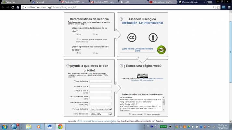Click the page vertical scrollbar thumb
232x130 pixels.
230,52
